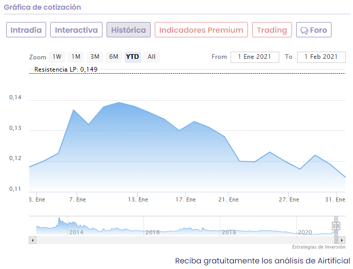Go to the Trading section
The height and width of the screenshot is (269, 353).
tap(272, 30)
